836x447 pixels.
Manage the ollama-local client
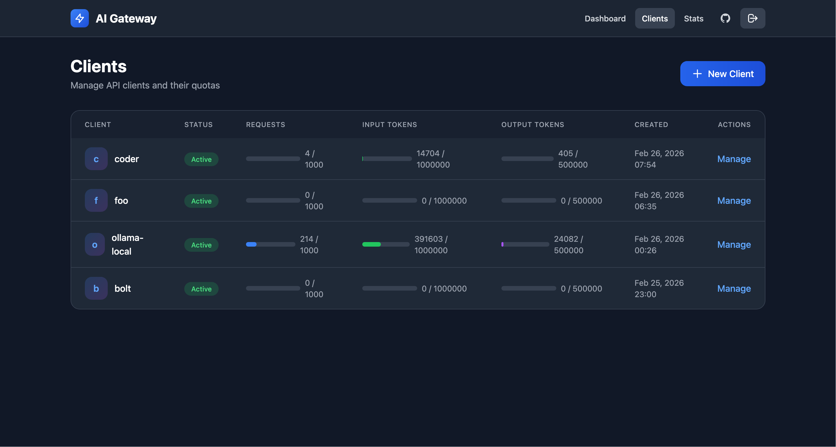pos(734,244)
